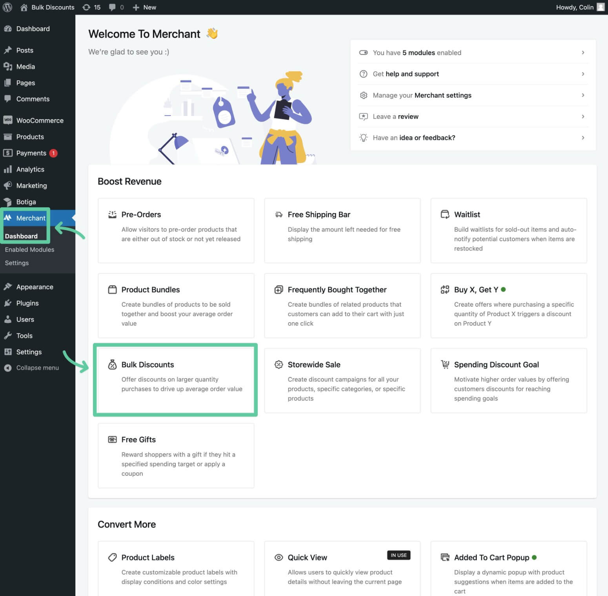Click the WordPress logo icon
Viewport: 608px width, 596px height.
[7, 7]
